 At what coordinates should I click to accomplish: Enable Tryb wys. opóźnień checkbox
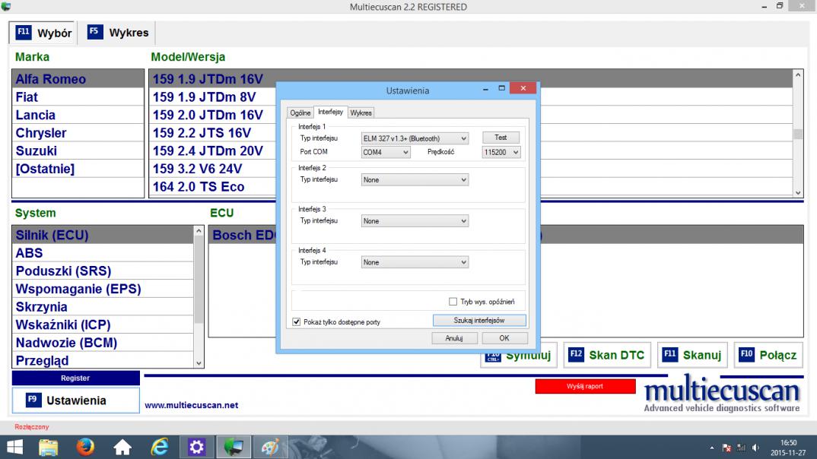coord(453,302)
